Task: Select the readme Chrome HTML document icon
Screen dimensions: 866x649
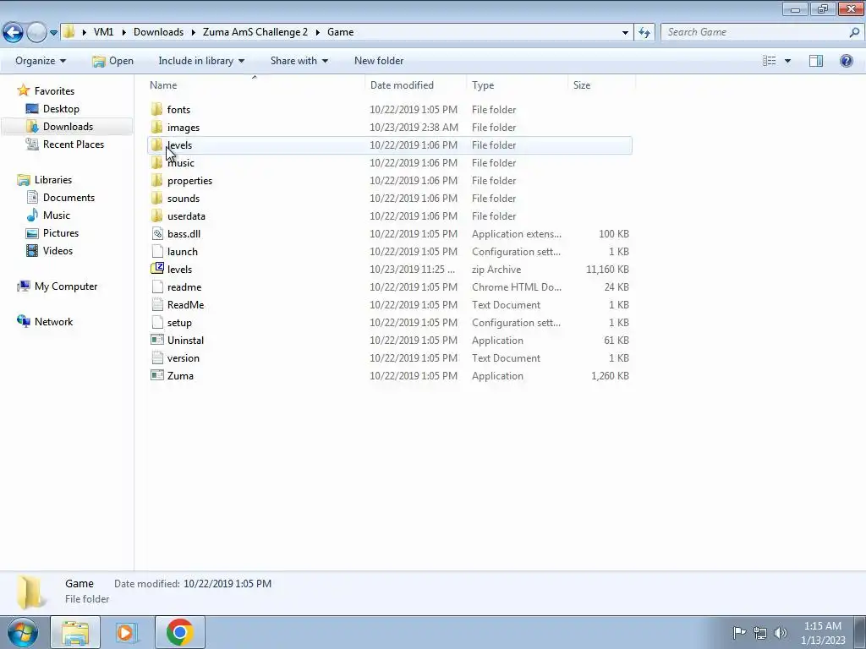Action: pyautogui.click(x=157, y=287)
